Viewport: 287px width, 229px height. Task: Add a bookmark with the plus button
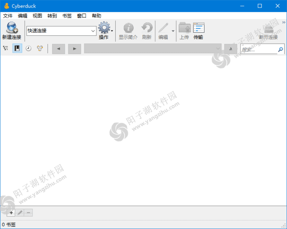click(11, 212)
